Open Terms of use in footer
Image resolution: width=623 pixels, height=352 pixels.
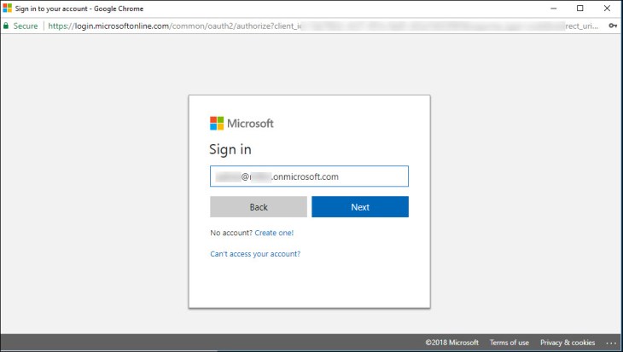pyautogui.click(x=509, y=343)
